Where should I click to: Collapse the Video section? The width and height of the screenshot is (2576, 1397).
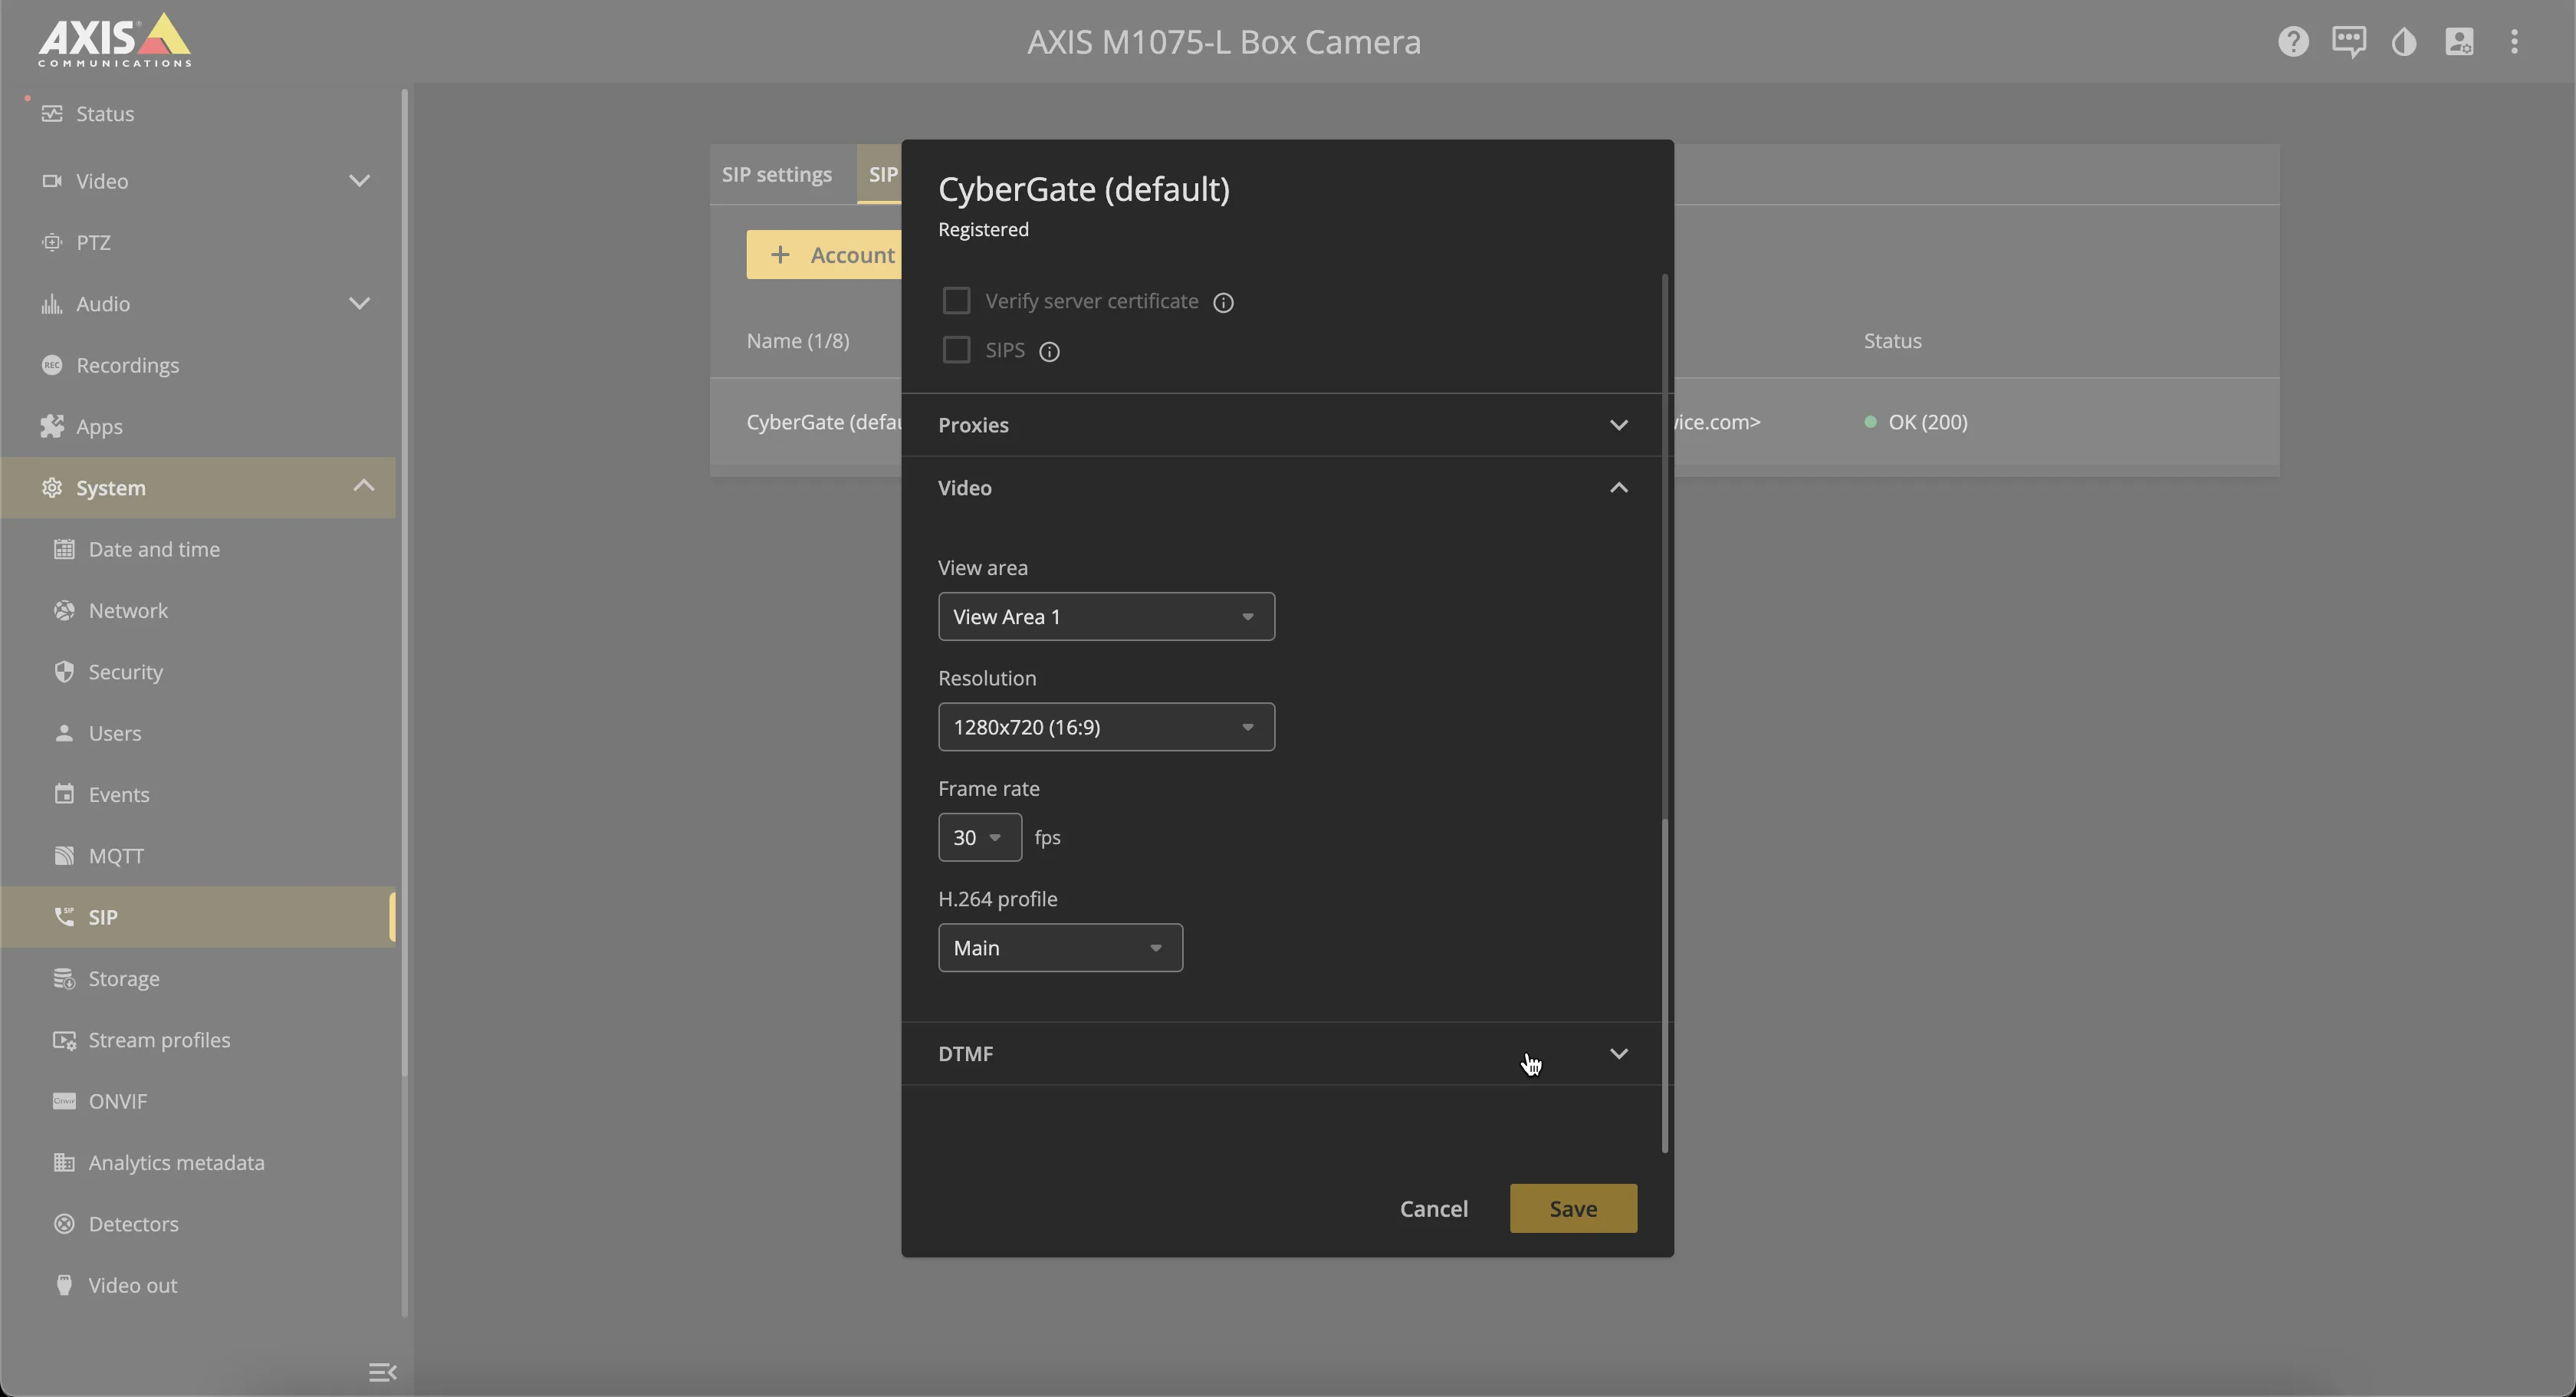coord(1282,487)
